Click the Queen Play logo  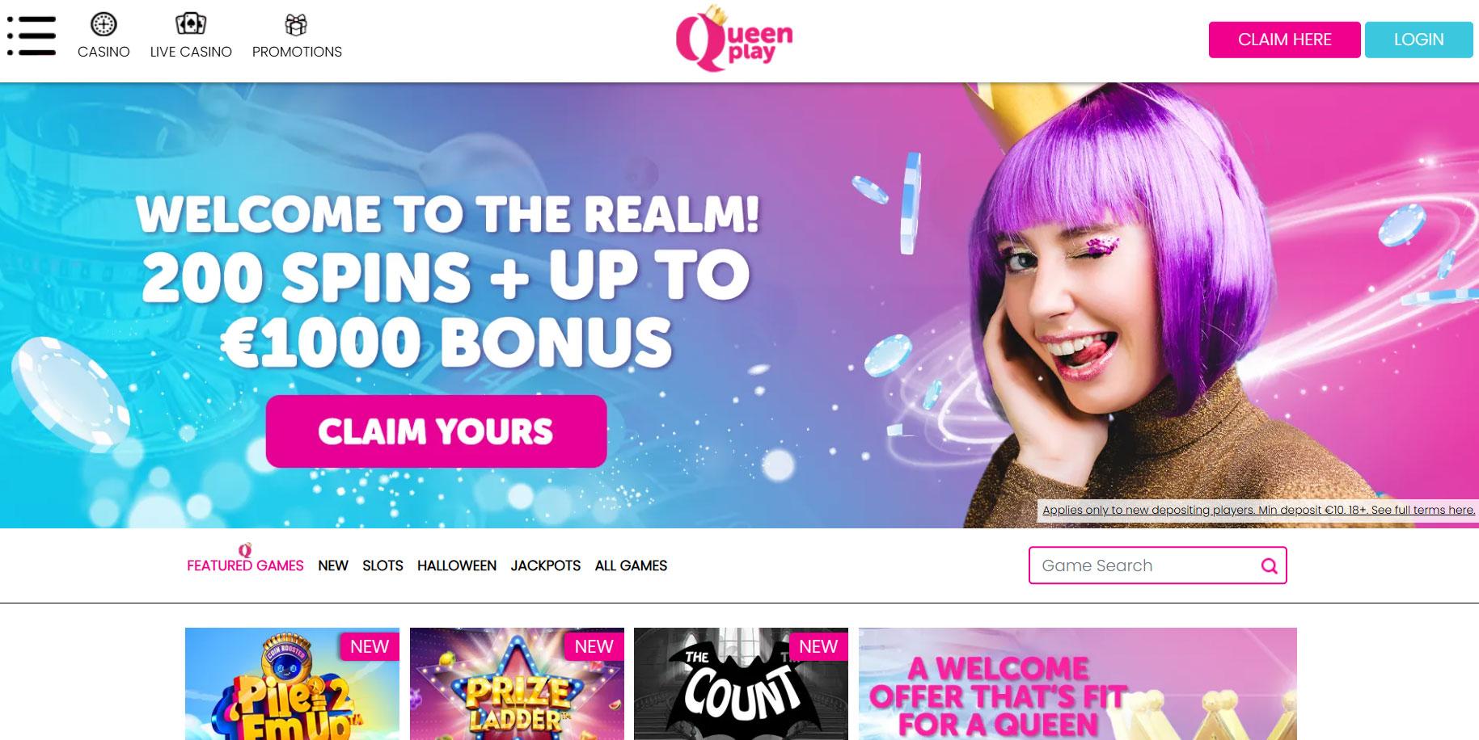[734, 38]
